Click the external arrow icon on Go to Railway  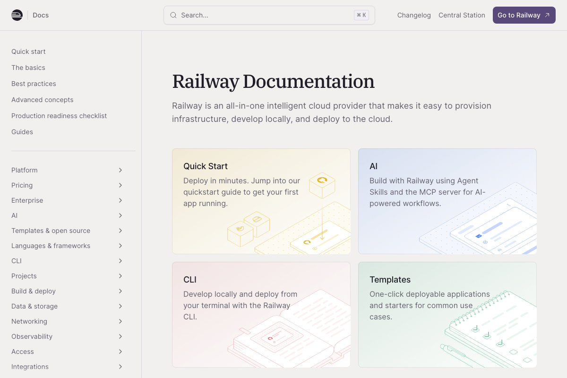[547, 15]
